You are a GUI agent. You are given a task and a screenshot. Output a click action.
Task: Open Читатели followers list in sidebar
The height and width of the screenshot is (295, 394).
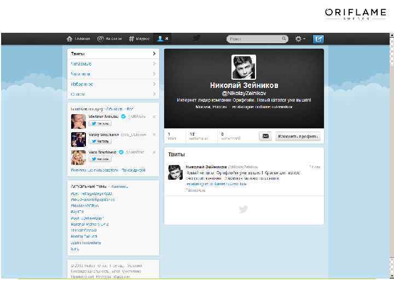pyautogui.click(x=113, y=74)
